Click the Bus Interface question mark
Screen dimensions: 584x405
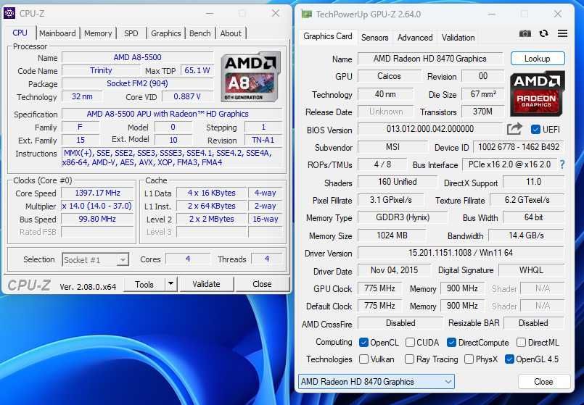pyautogui.click(x=562, y=164)
